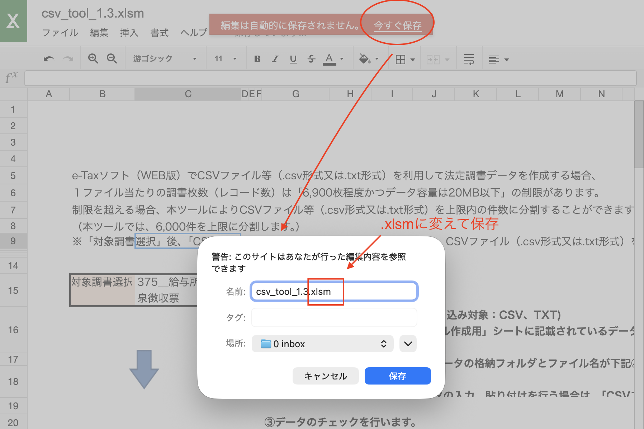Expand save dialog with chevron button
The height and width of the screenshot is (429, 644).
click(x=408, y=344)
